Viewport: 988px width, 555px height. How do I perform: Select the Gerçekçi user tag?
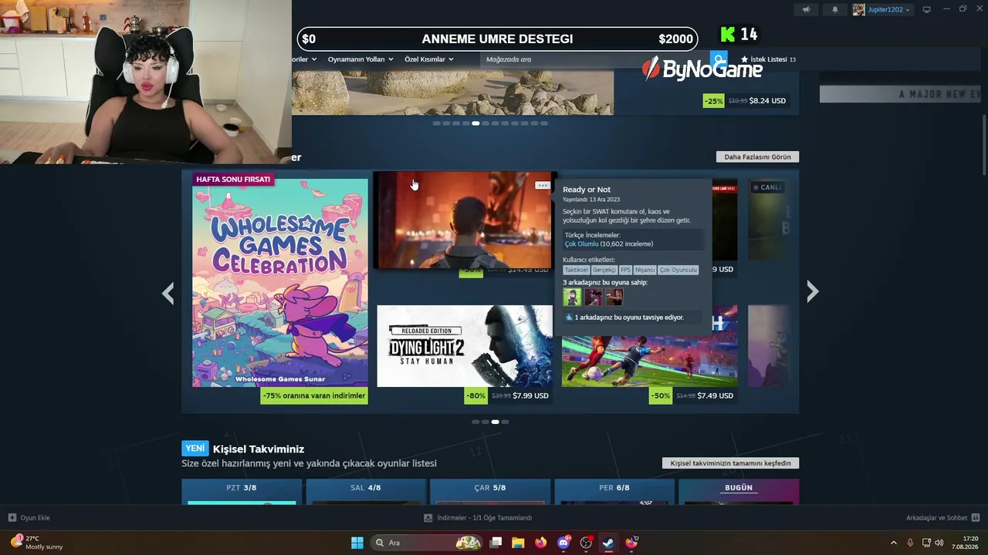tap(604, 270)
